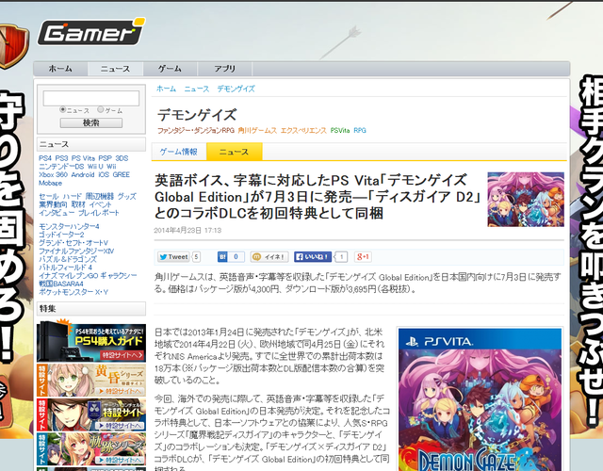The width and height of the screenshot is (603, 471).
Task: Click the green PSVita tag link
Action: coord(340,131)
